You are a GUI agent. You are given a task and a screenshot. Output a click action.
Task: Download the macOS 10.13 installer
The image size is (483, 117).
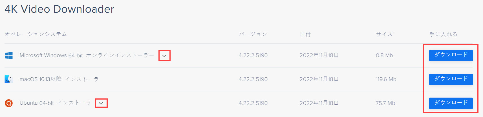(x=451, y=79)
